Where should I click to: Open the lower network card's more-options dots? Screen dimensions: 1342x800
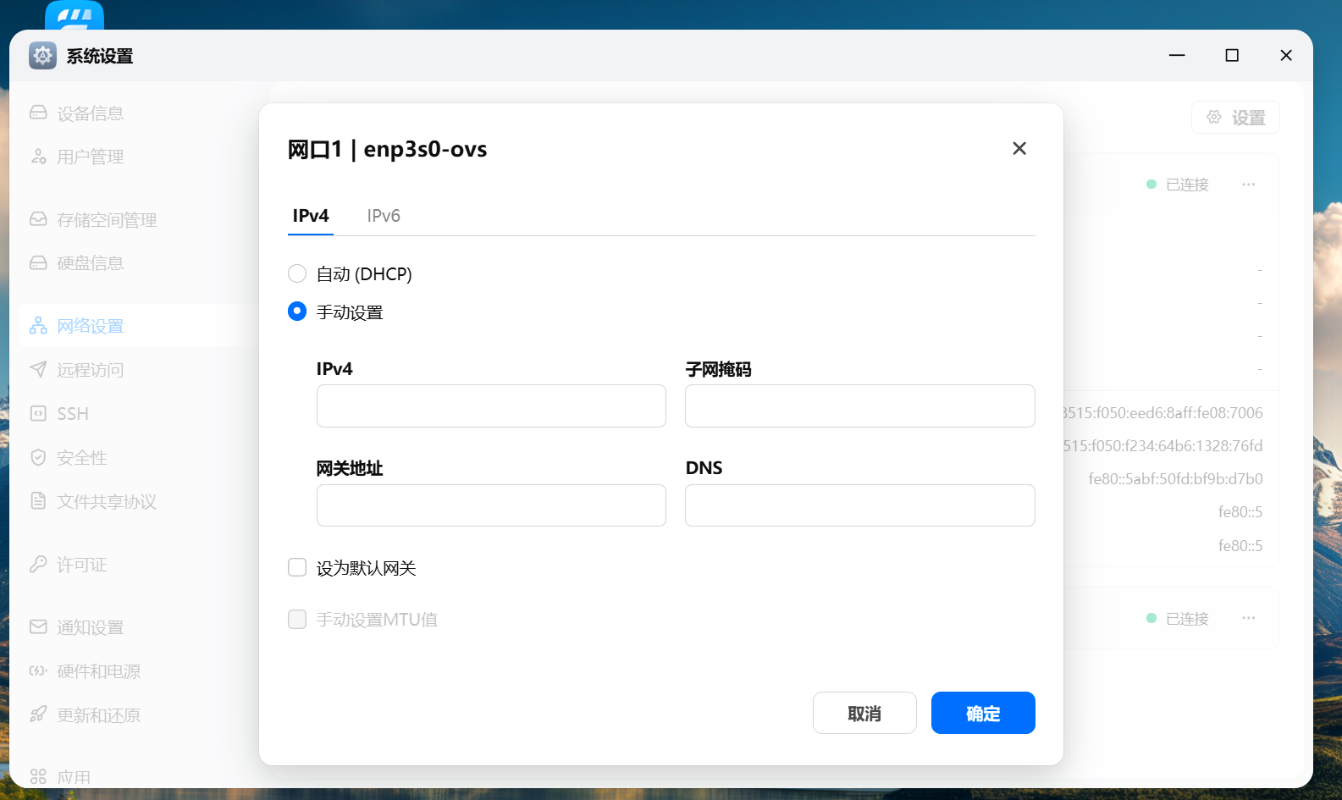point(1249,618)
